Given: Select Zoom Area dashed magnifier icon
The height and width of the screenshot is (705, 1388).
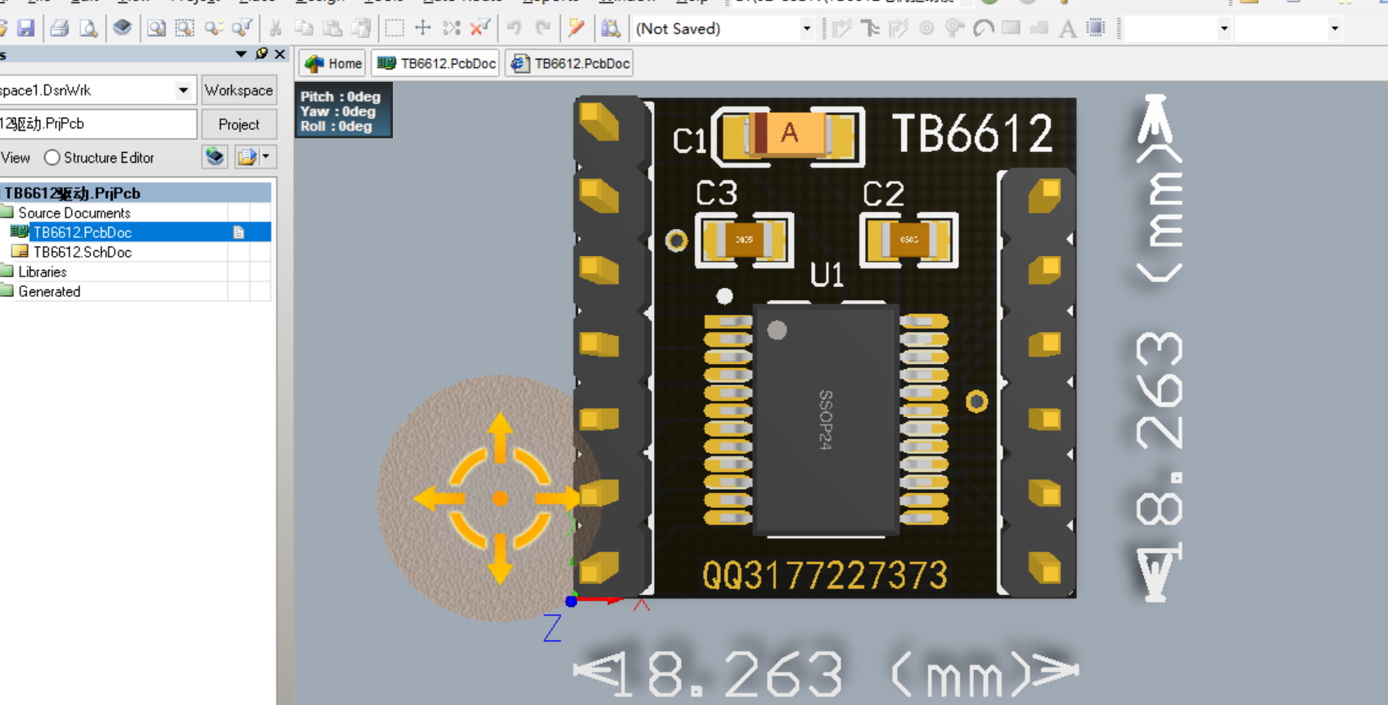Looking at the screenshot, I should click(x=185, y=29).
